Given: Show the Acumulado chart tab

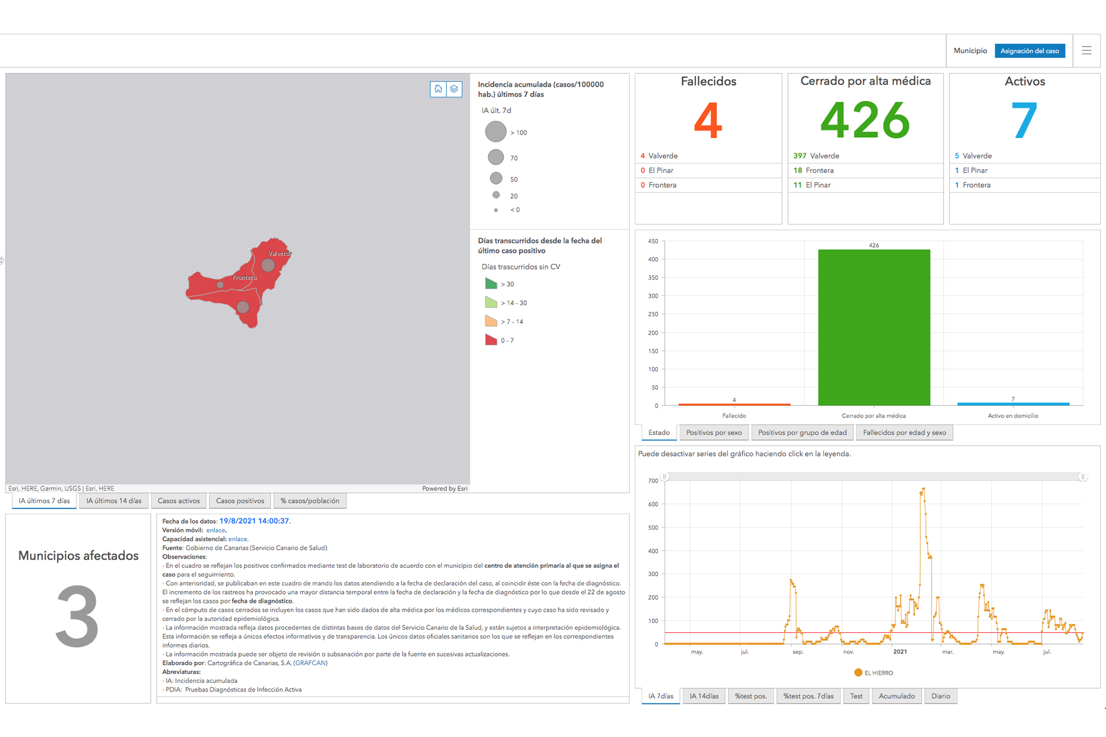Looking at the screenshot, I should (x=896, y=696).
